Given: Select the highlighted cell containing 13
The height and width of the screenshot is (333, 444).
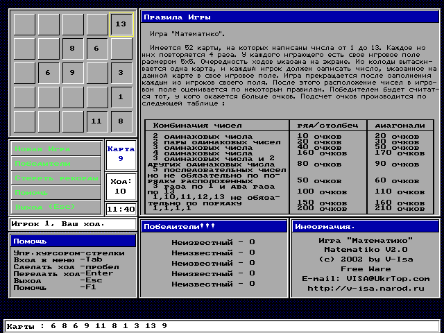Looking at the screenshot, I should pyautogui.click(x=121, y=24).
